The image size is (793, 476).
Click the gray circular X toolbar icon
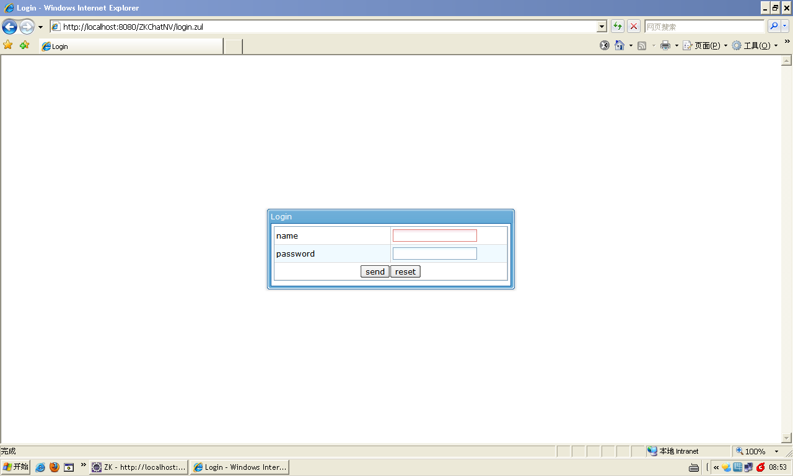pyautogui.click(x=605, y=45)
